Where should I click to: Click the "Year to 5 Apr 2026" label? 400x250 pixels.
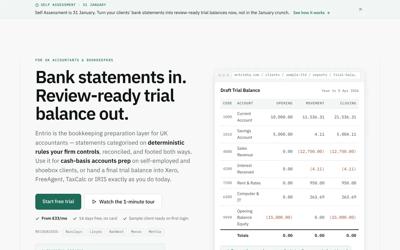tap(340, 91)
